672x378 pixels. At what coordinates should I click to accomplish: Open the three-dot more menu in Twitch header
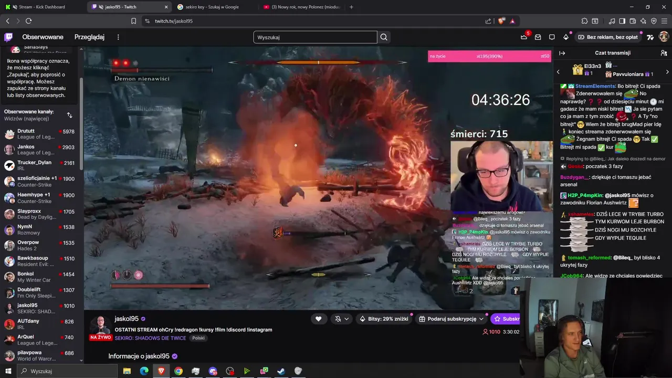click(x=118, y=37)
